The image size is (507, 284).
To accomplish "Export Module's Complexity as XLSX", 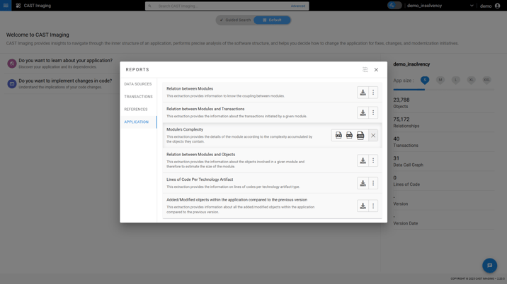I will pos(349,136).
